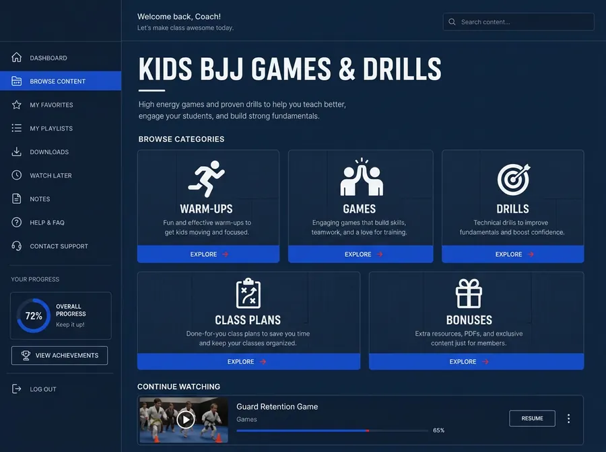
Task: Select Watch Later from the sidebar
Action: [61, 176]
